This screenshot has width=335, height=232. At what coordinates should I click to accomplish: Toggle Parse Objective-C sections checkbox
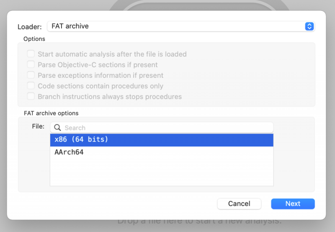(31, 65)
